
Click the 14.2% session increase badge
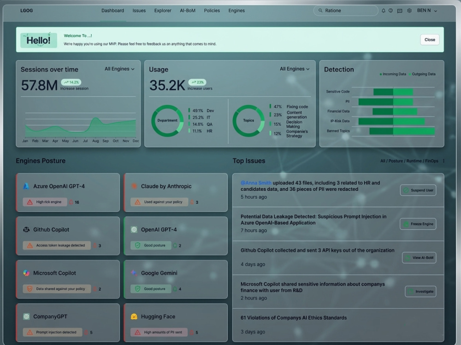(71, 82)
